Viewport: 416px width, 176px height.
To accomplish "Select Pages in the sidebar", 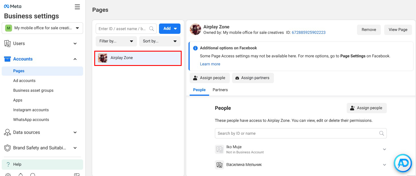I will [42, 71].
